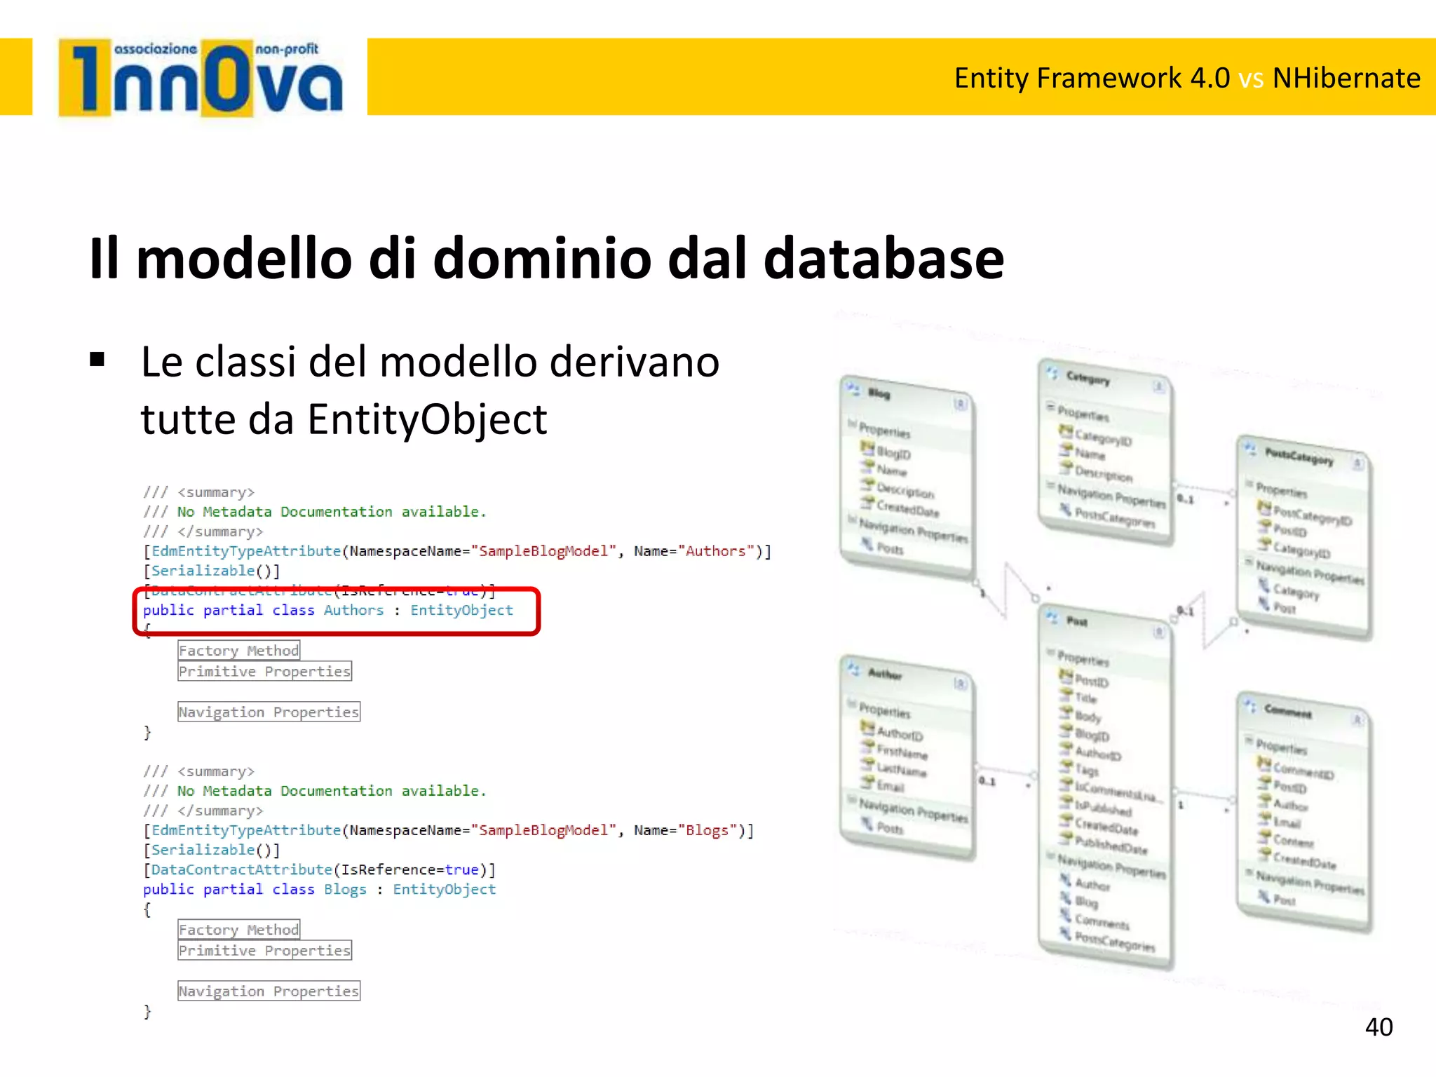
Task: Click the key icon next to AuthorID in Author entity
Action: click(867, 729)
